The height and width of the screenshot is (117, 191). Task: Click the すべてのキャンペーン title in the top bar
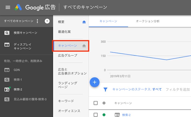(85, 7)
